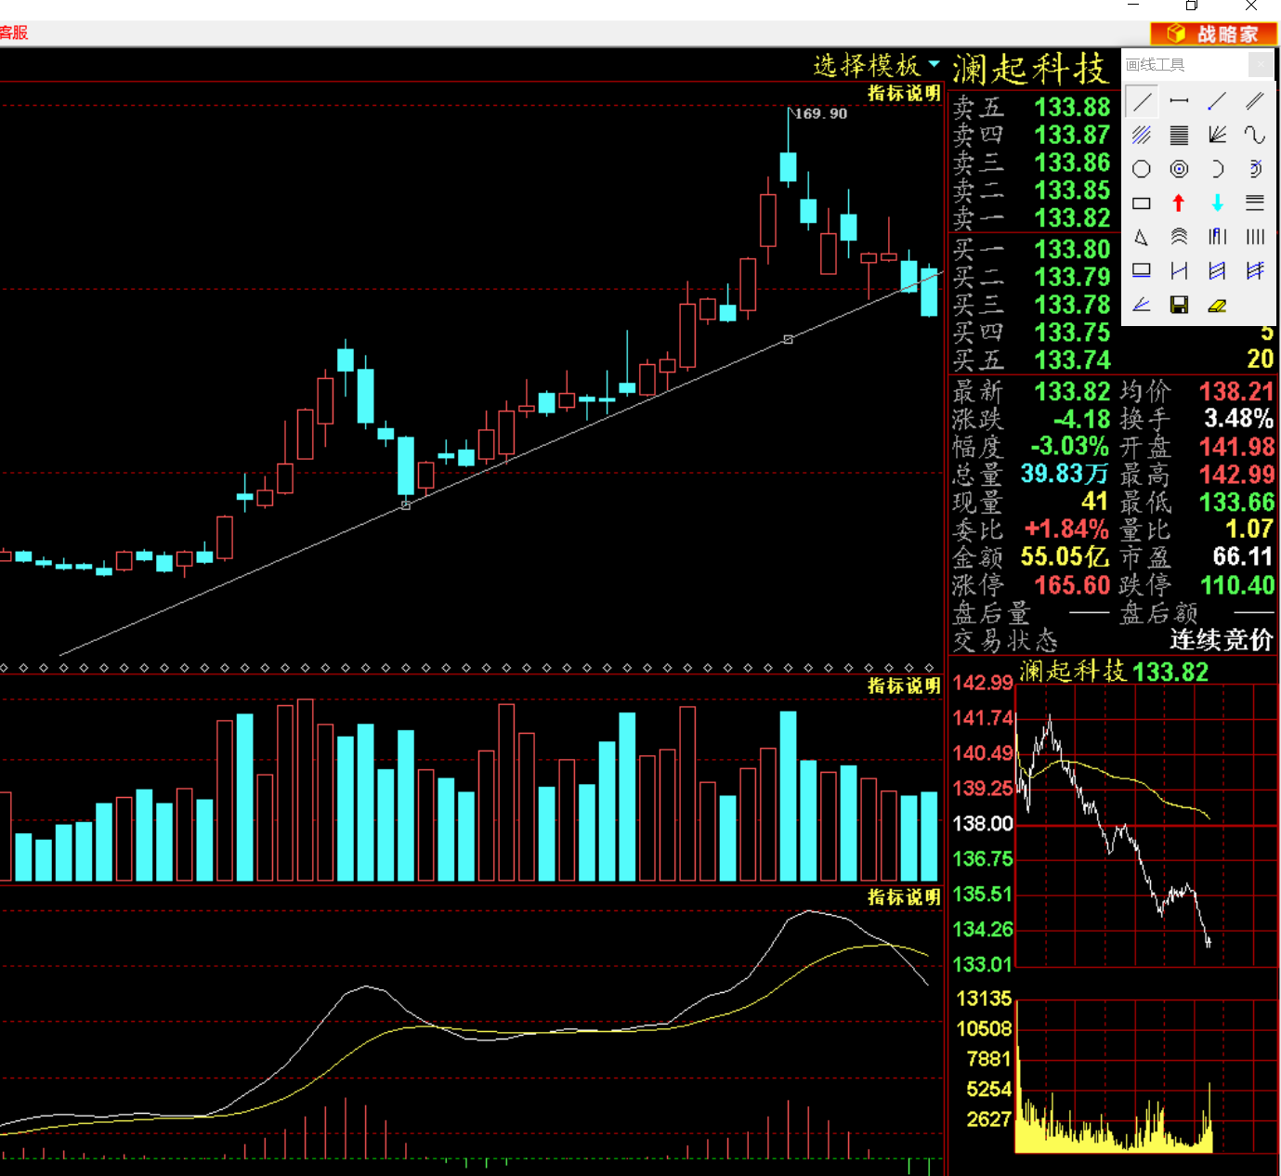Select the double parallel lines tool
Viewport: 1281px width, 1176px height.
[1255, 101]
